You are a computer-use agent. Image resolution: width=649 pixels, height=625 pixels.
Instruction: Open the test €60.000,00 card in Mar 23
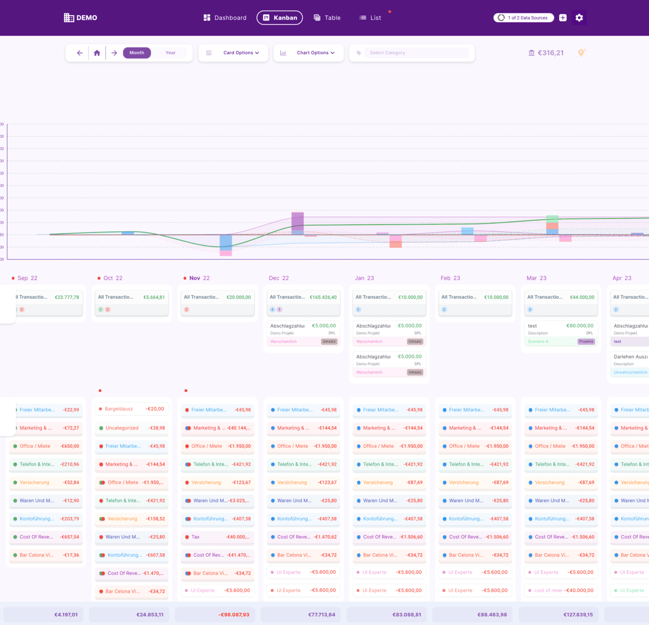(560, 333)
